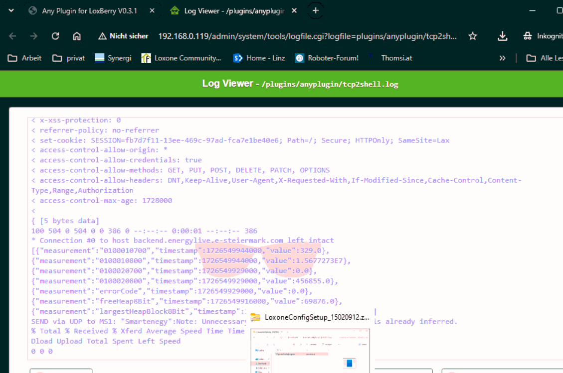View the Nicht sicher site security info

coord(123,36)
